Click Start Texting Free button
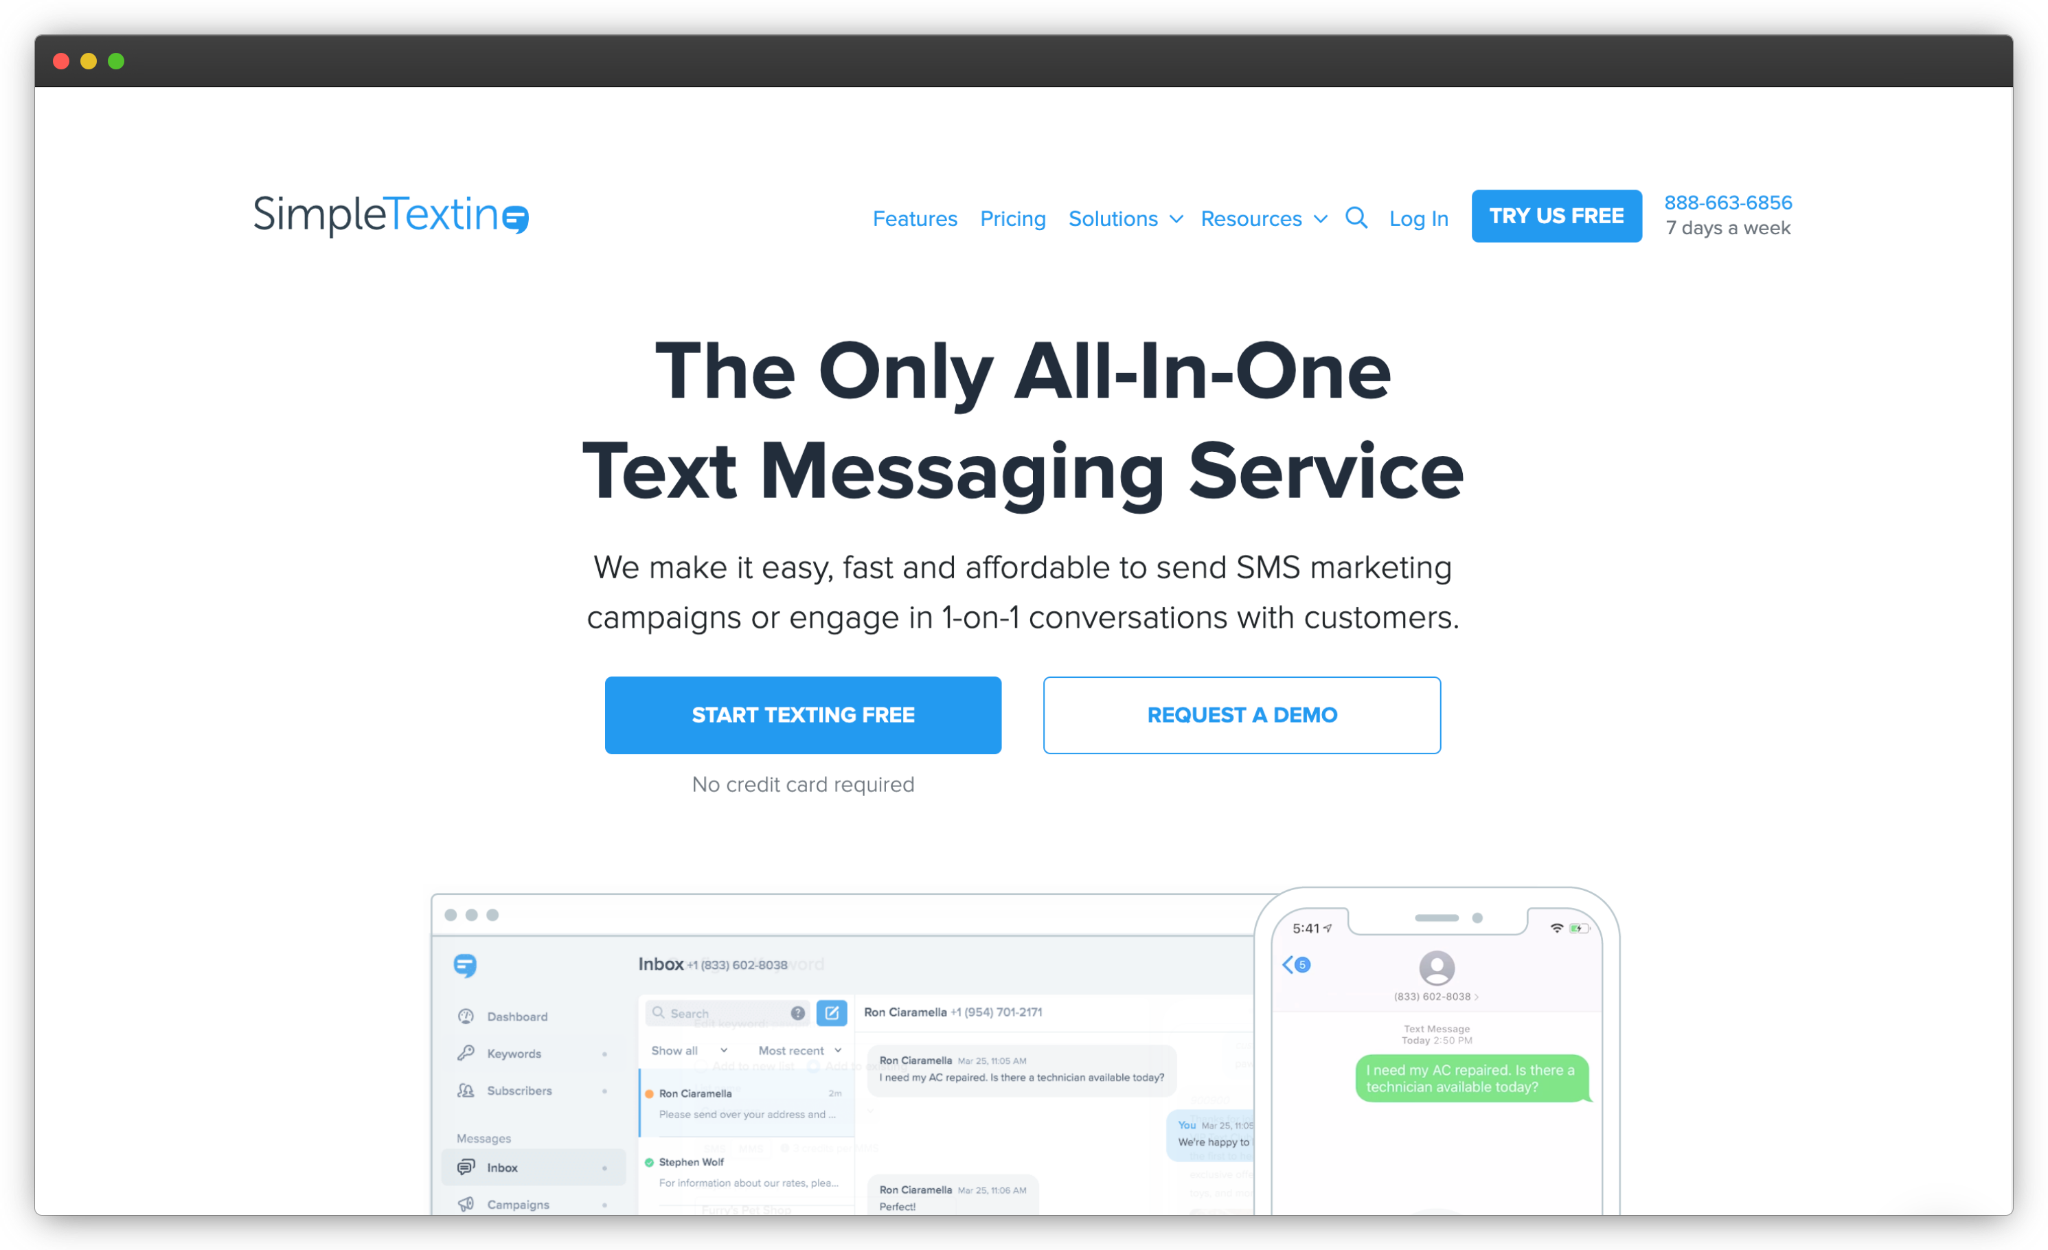 pos(803,716)
